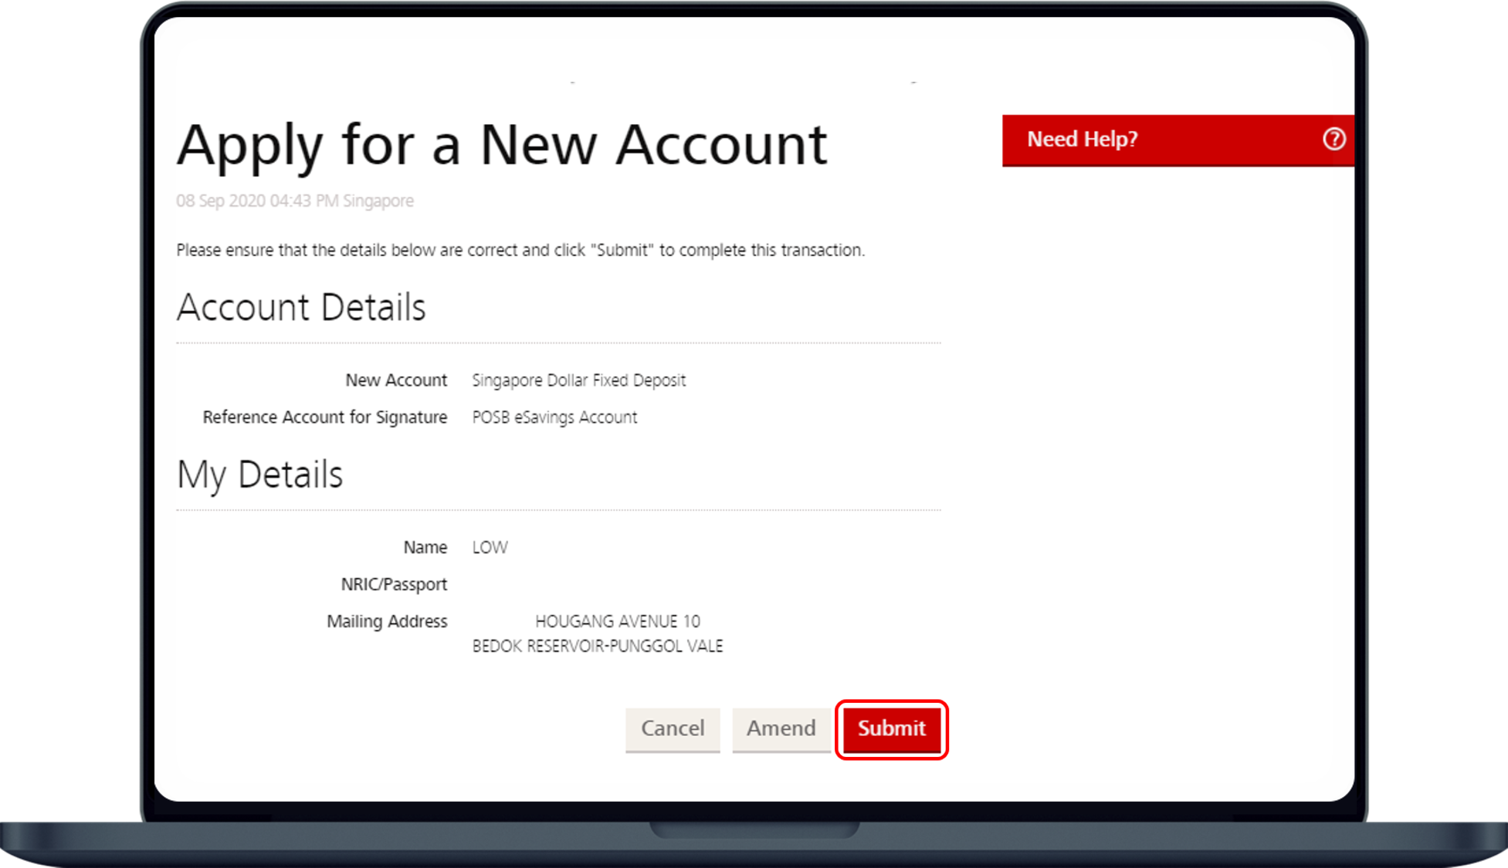This screenshot has height=868, width=1508.
Task: Select the HOUGANG AVENUE 10 address line
Action: (617, 622)
